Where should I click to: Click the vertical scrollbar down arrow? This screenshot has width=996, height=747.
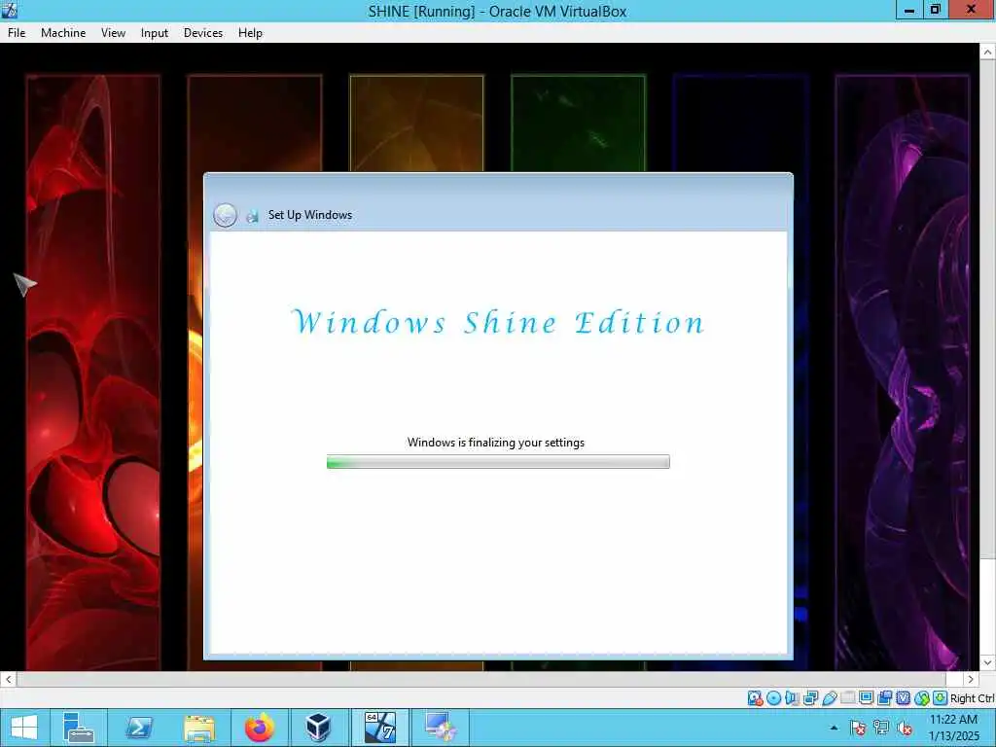pyautogui.click(x=988, y=662)
